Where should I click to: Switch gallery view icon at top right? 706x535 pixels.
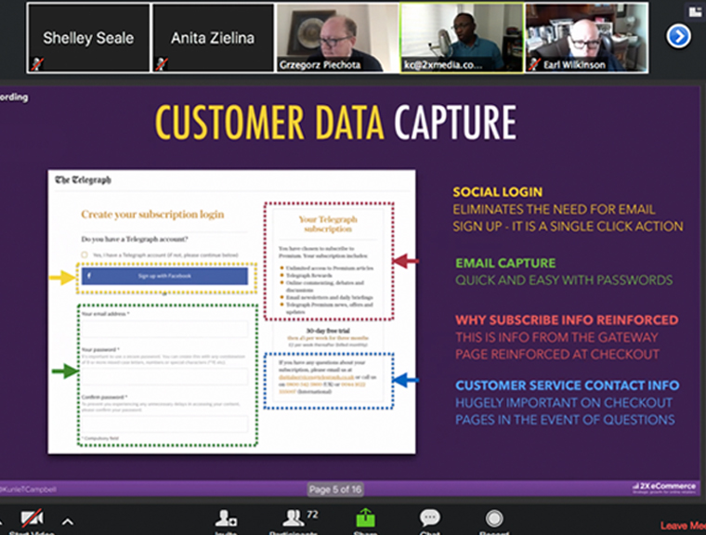696,11
